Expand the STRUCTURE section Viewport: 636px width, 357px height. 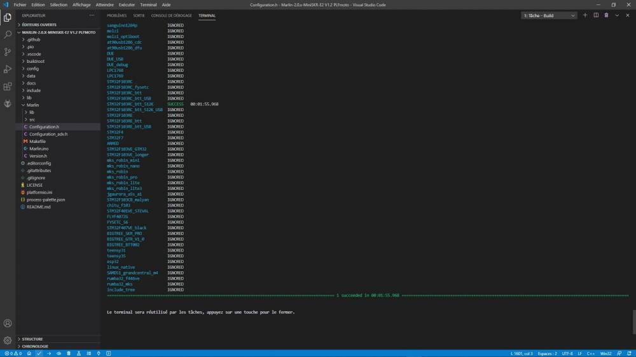click(58, 339)
